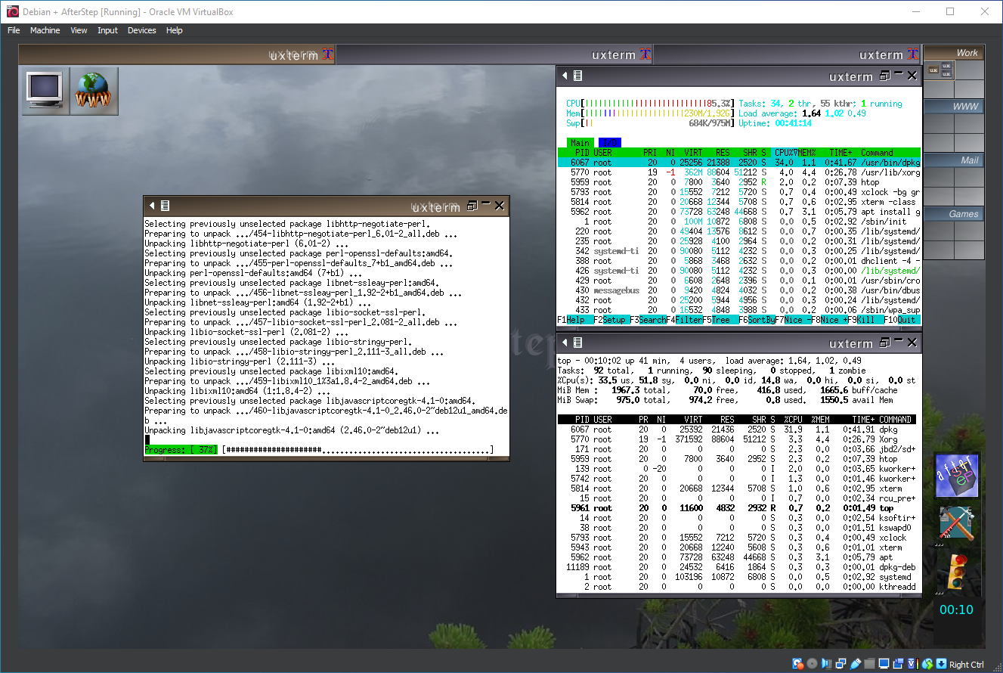Click the crossed tools wharf icon
The image size is (1003, 673).
pos(956,523)
